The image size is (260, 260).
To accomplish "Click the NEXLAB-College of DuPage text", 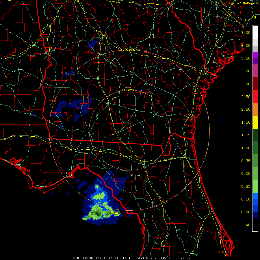I will 231,3.
